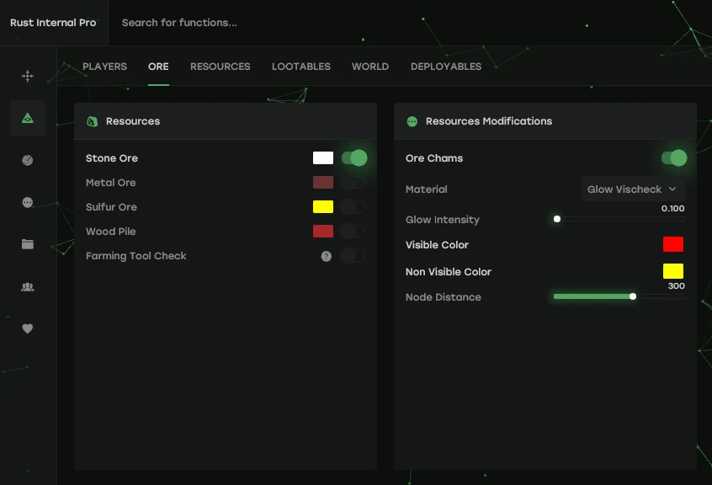
Task: Click the Stone Ore label
Action: click(x=112, y=158)
